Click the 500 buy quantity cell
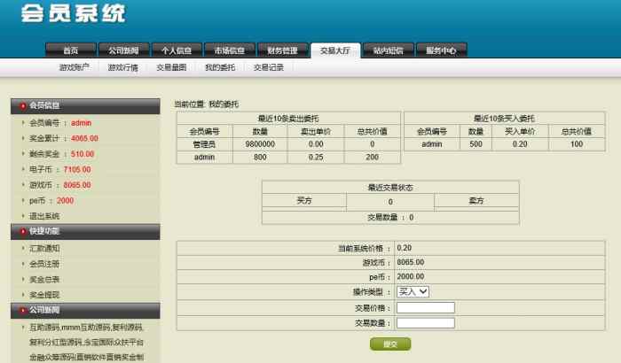621x363 pixels. [476, 144]
